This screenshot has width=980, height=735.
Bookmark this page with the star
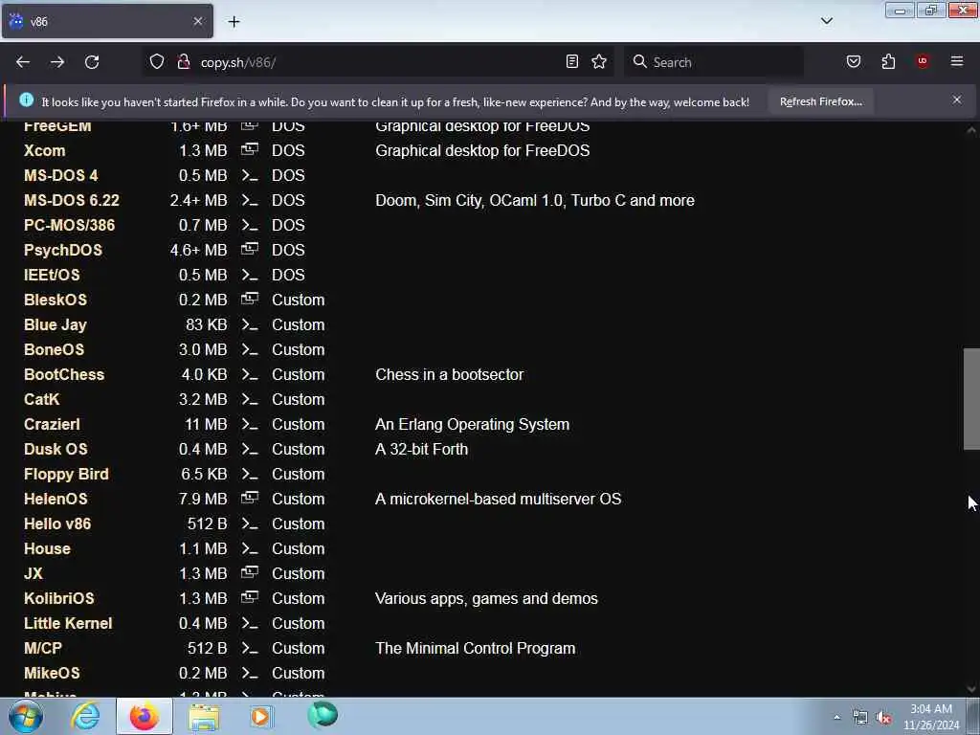click(x=599, y=61)
